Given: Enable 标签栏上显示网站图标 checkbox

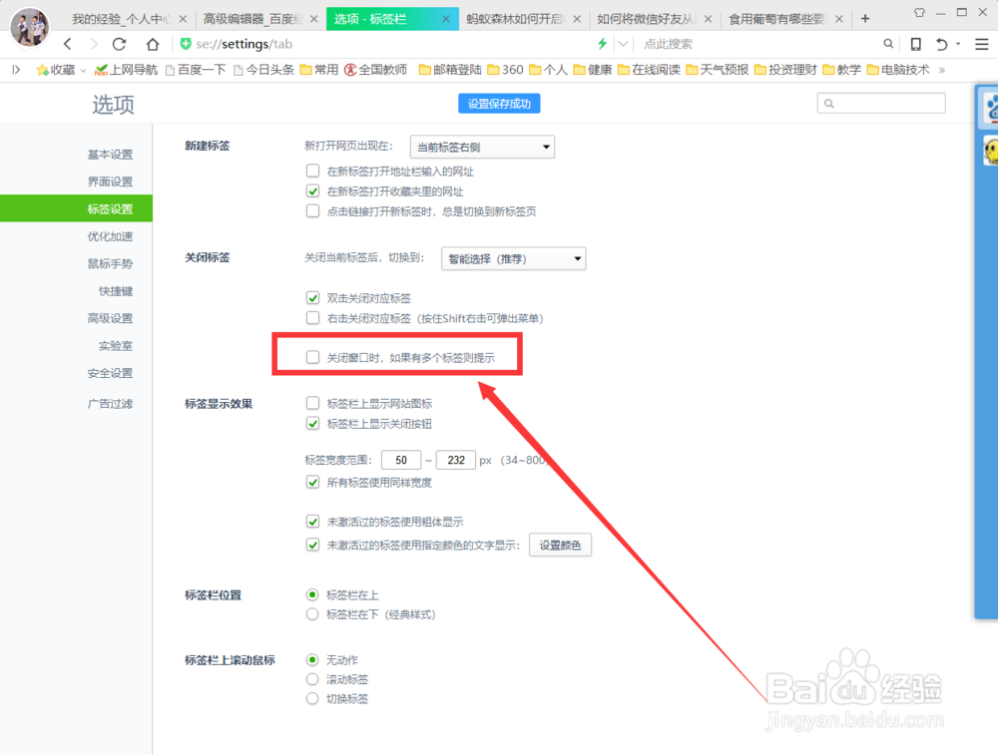Looking at the screenshot, I should tap(312, 403).
